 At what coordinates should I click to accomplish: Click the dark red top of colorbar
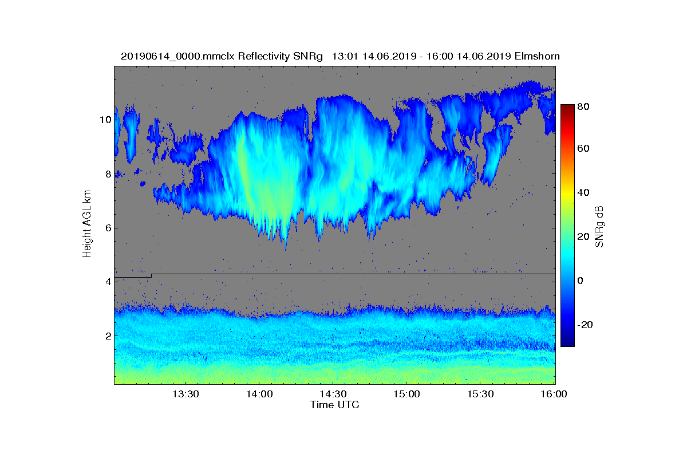pyautogui.click(x=567, y=108)
